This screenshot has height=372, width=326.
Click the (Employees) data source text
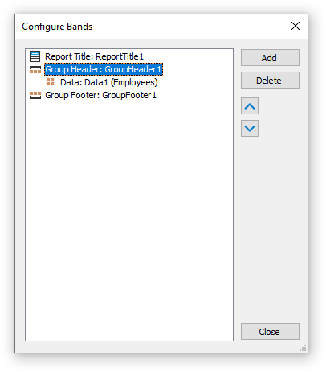134,82
